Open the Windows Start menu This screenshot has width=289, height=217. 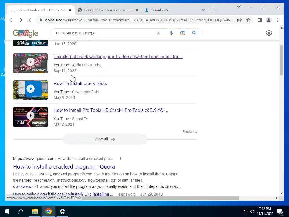(7, 211)
